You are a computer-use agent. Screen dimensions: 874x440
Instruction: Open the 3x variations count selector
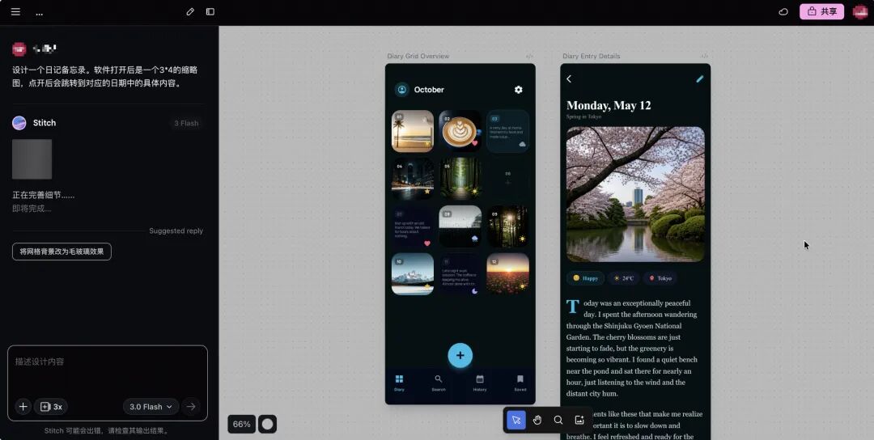[x=52, y=407]
